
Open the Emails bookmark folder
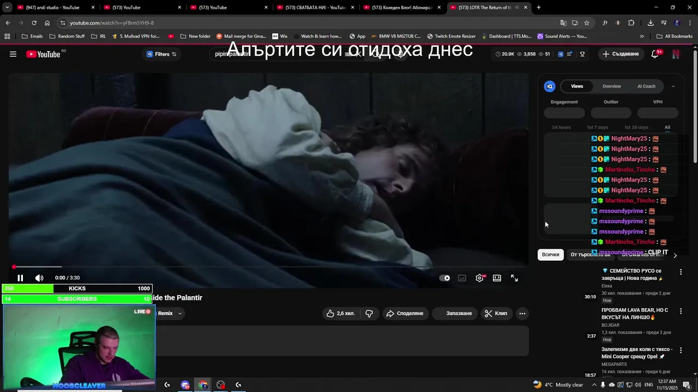coord(32,36)
